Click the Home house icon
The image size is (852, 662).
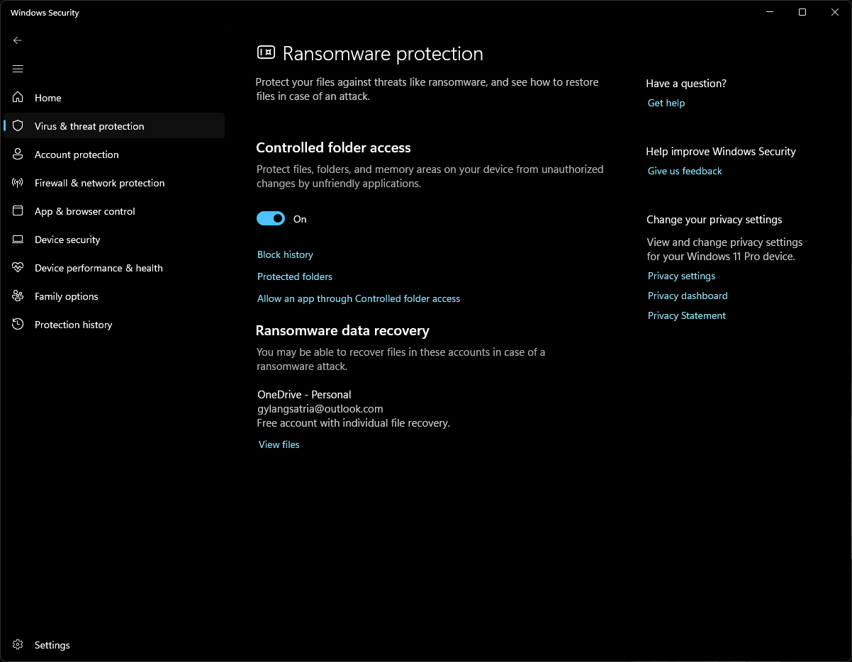[18, 98]
